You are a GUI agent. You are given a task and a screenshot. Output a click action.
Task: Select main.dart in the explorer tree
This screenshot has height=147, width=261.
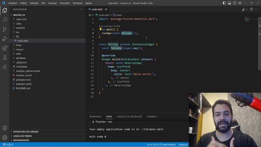[x=47, y=41]
